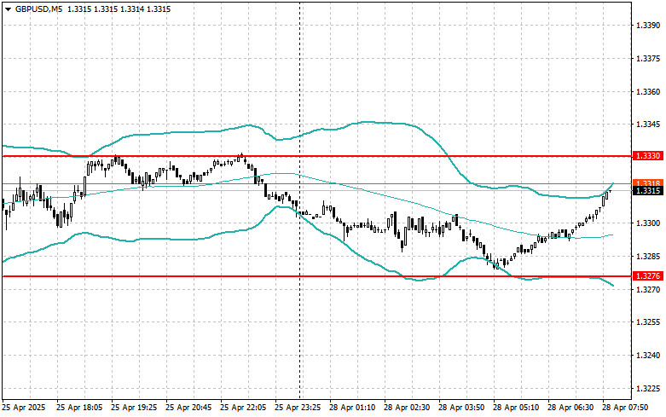Click the 25 Apr 19:25 time label
This screenshot has height=417, width=666.
[134, 408]
